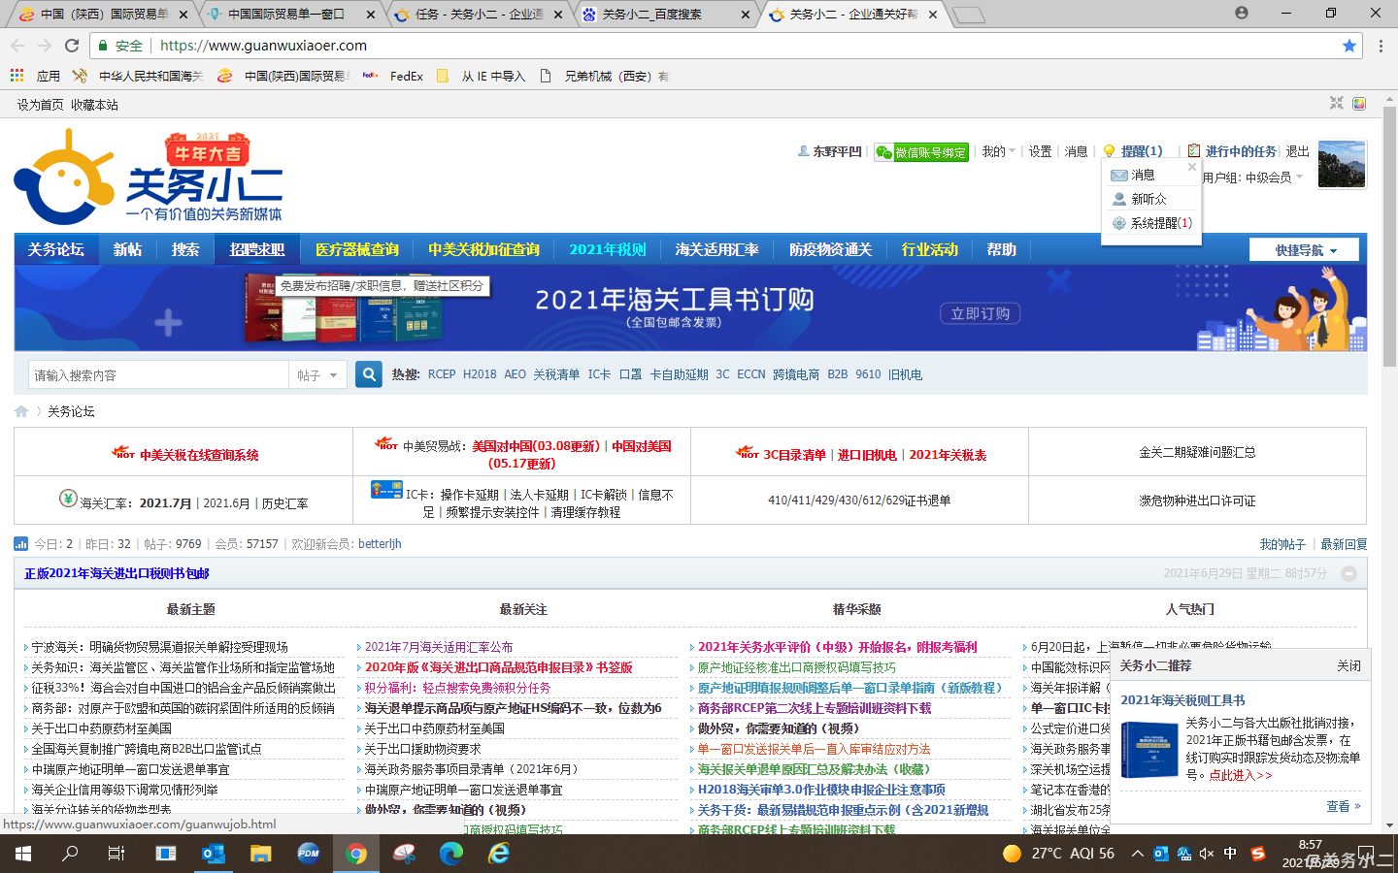Click 设为首页 link
Image resolution: width=1398 pixels, height=873 pixels.
tap(40, 105)
